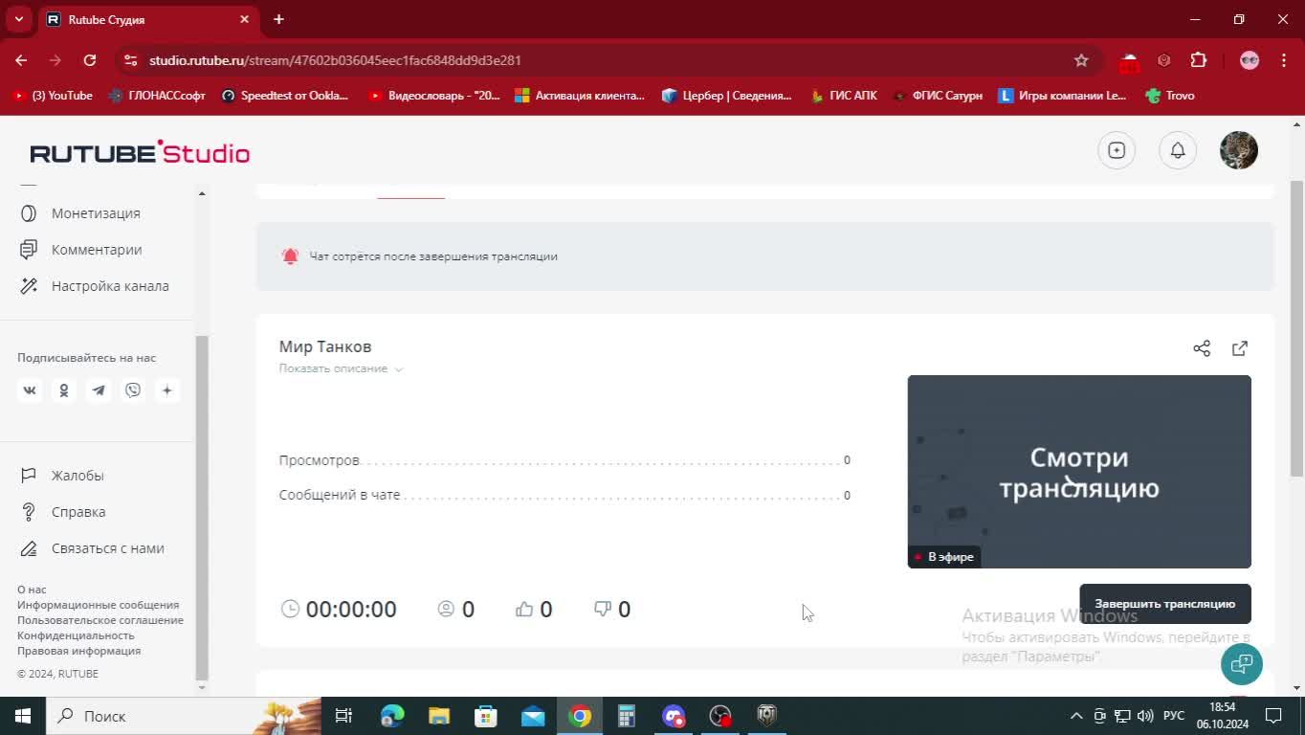Open the volume control in system tray
The image size is (1305, 735).
click(1145, 716)
